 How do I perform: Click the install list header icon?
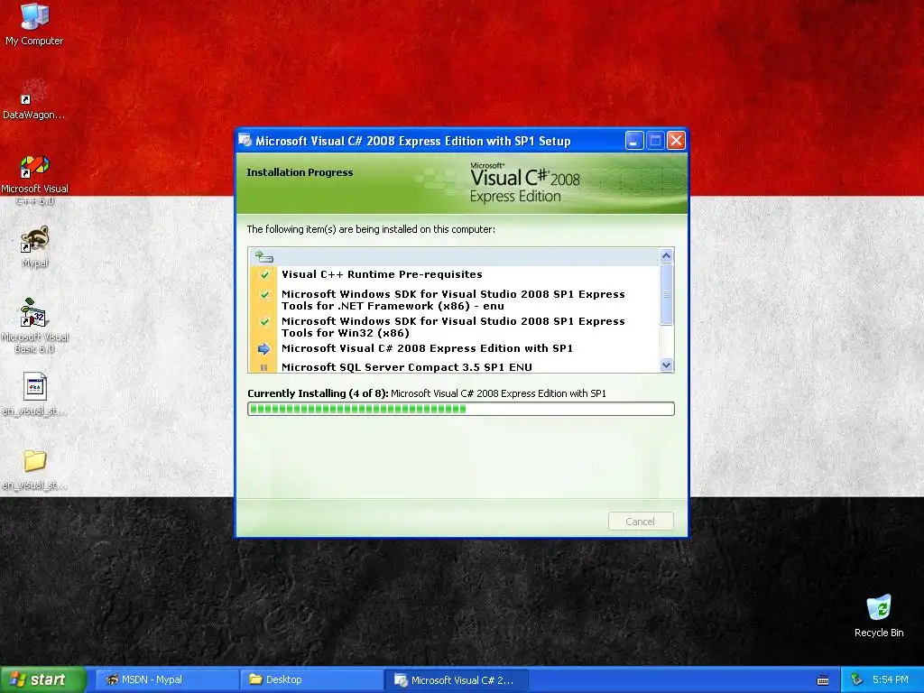(x=264, y=257)
